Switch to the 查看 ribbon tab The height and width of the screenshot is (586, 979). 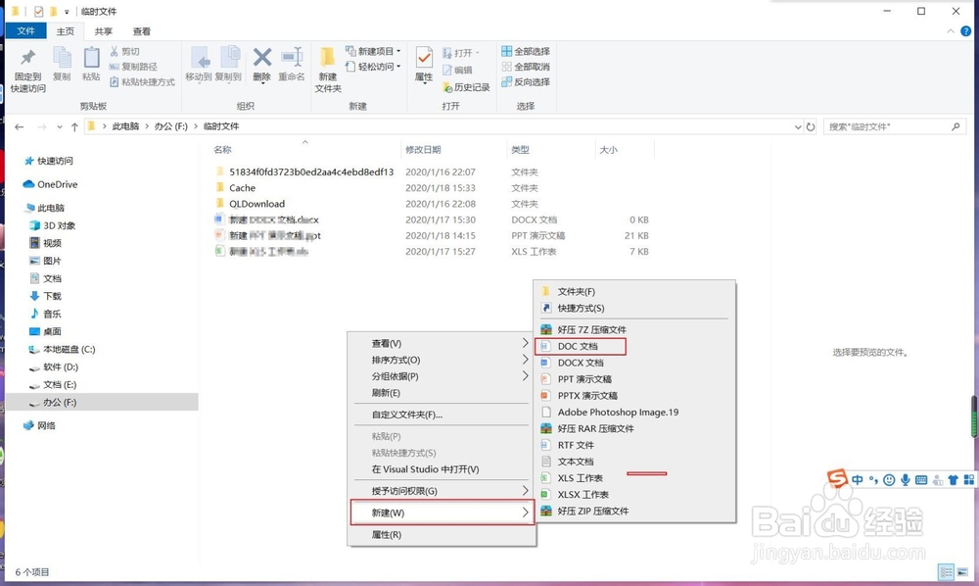click(x=142, y=30)
